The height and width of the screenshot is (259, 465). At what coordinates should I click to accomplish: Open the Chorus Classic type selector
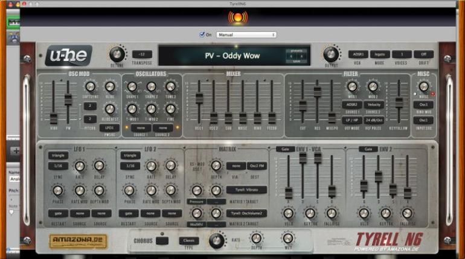click(x=189, y=240)
